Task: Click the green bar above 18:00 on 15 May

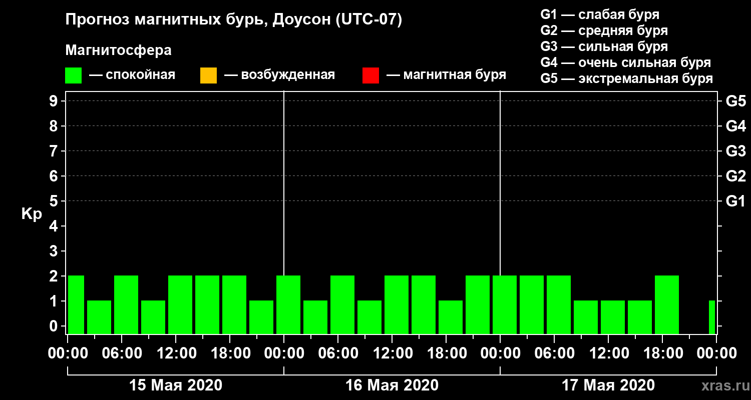Action: (x=234, y=304)
